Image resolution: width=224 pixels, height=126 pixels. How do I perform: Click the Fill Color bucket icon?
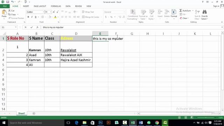[50, 17]
